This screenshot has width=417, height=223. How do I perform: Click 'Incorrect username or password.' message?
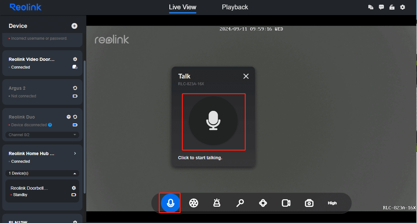[39, 38]
